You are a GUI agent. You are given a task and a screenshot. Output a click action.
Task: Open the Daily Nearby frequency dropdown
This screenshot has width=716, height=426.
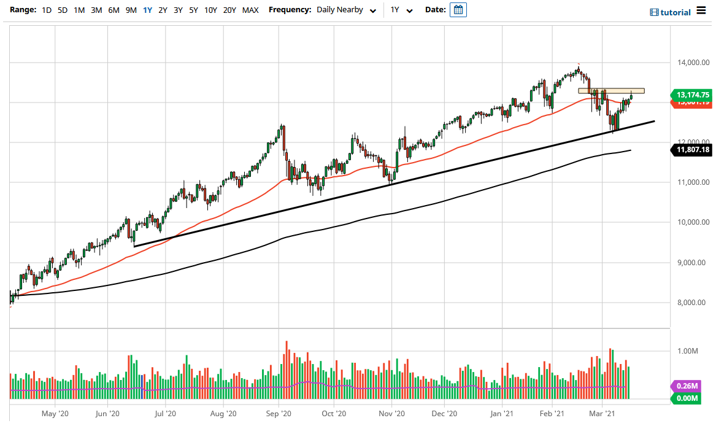point(347,10)
